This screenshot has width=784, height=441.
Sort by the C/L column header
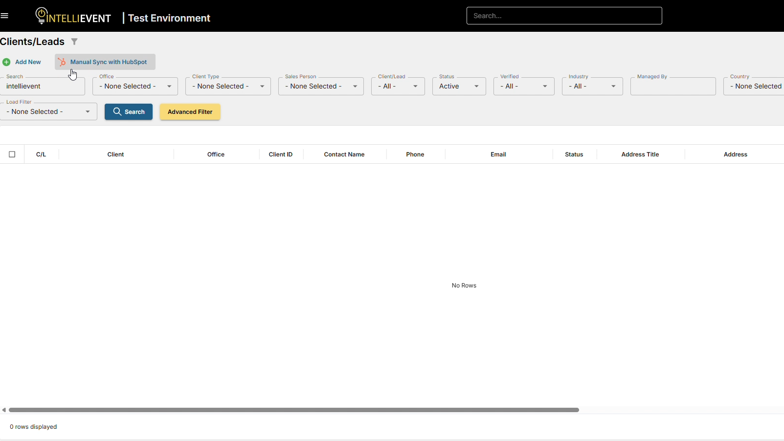coord(41,154)
